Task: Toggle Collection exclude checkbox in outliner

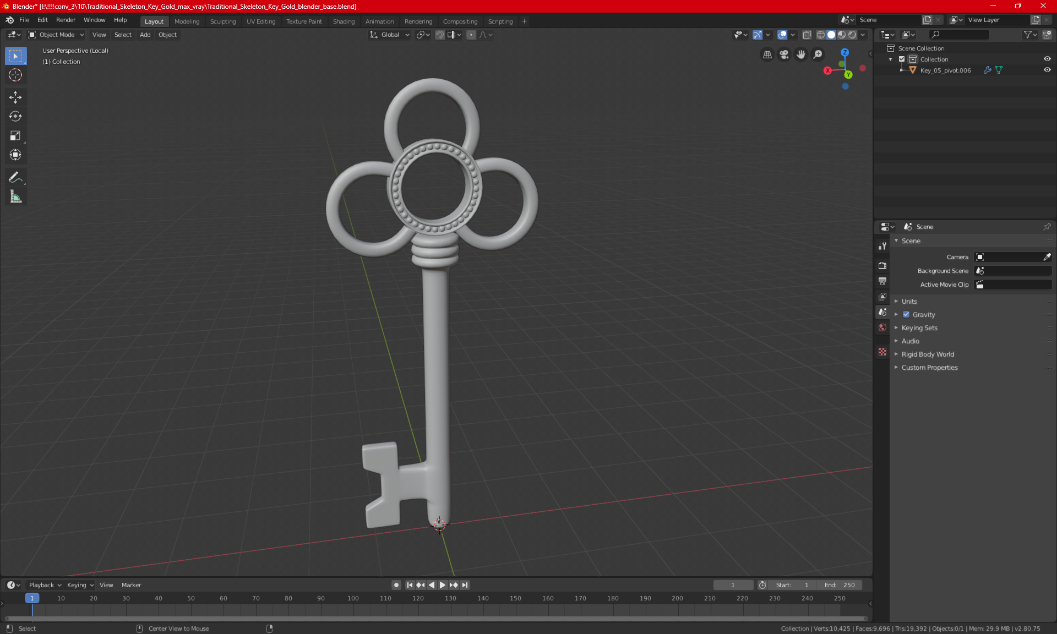Action: coord(902,59)
